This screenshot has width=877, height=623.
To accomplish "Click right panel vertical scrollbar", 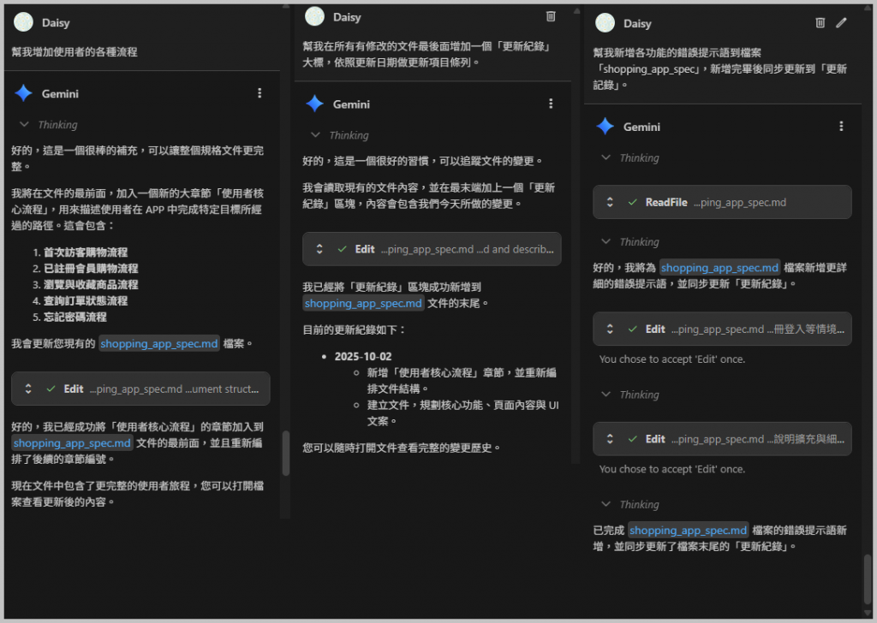I will pyautogui.click(x=868, y=578).
